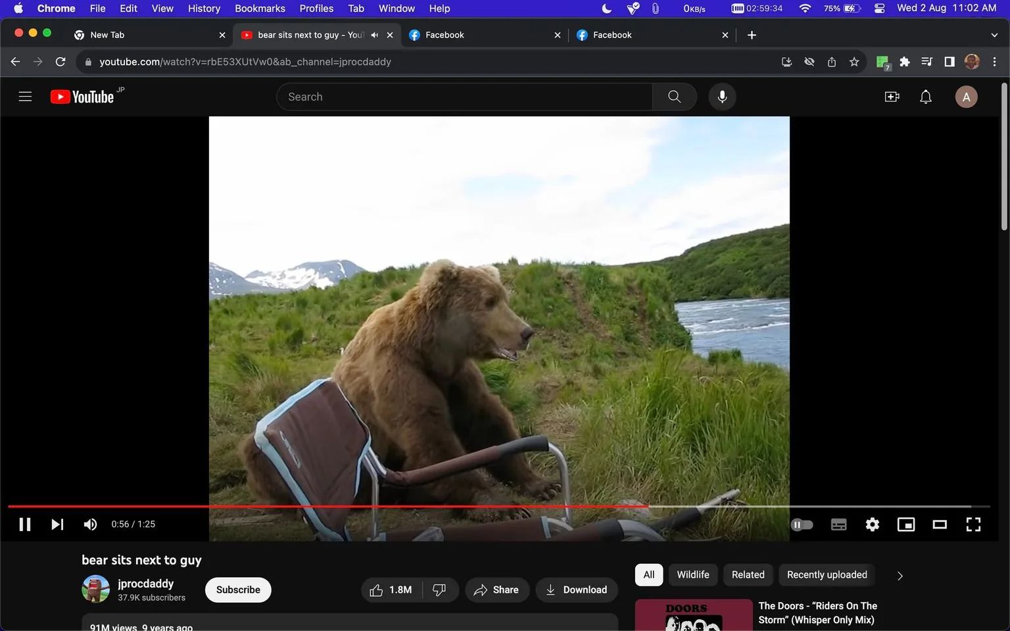Image resolution: width=1010 pixels, height=631 pixels.
Task: Open YouTube notifications bell
Action: click(925, 96)
